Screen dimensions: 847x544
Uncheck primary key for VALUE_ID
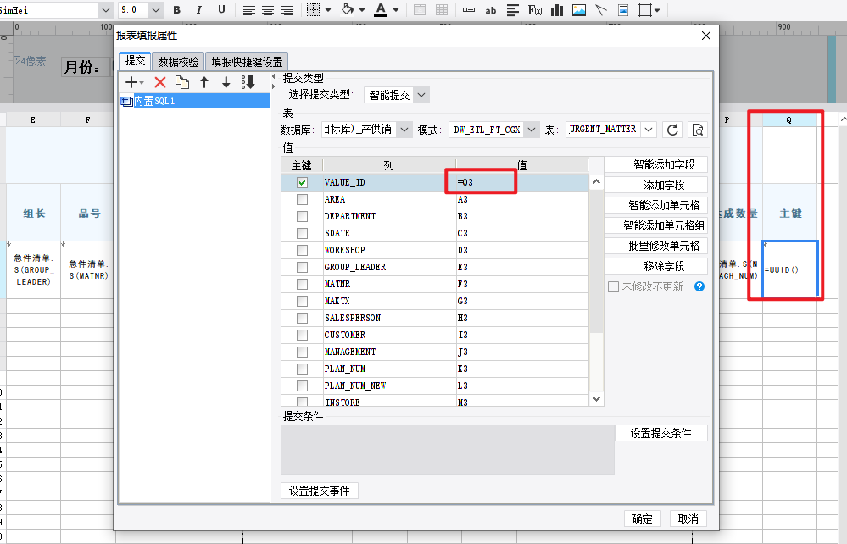[x=302, y=182]
